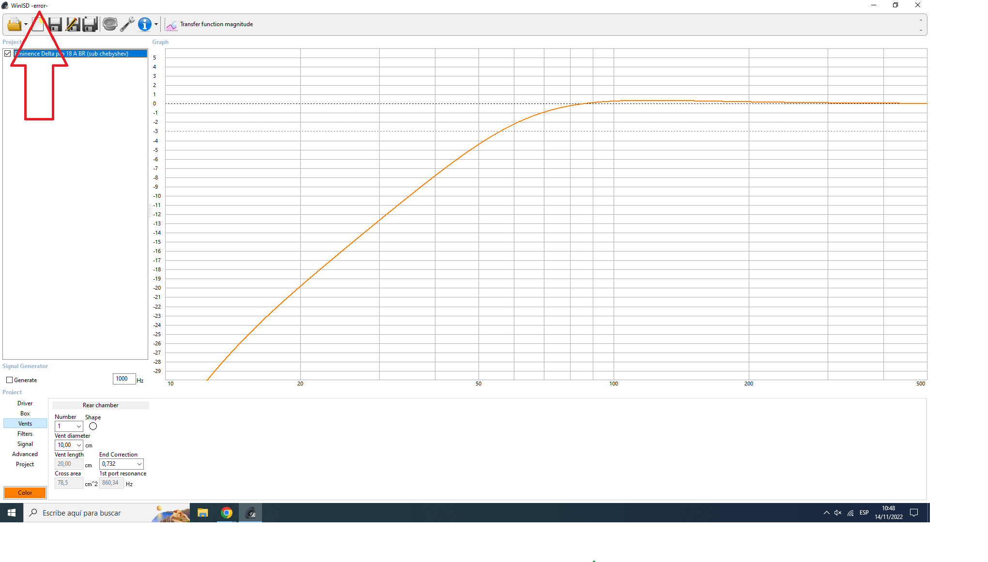Click the WinISD taskbar icon
The image size is (988, 562).
point(250,513)
